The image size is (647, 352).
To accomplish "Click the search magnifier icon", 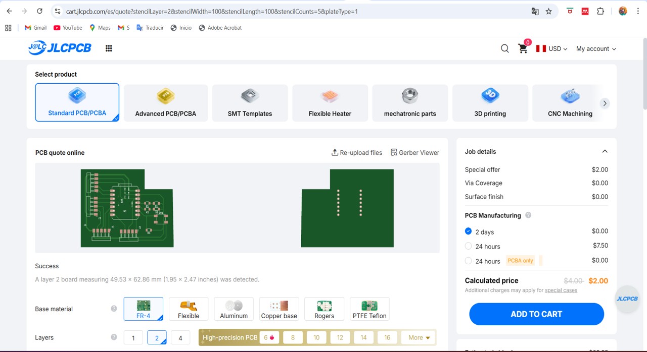I will (504, 48).
